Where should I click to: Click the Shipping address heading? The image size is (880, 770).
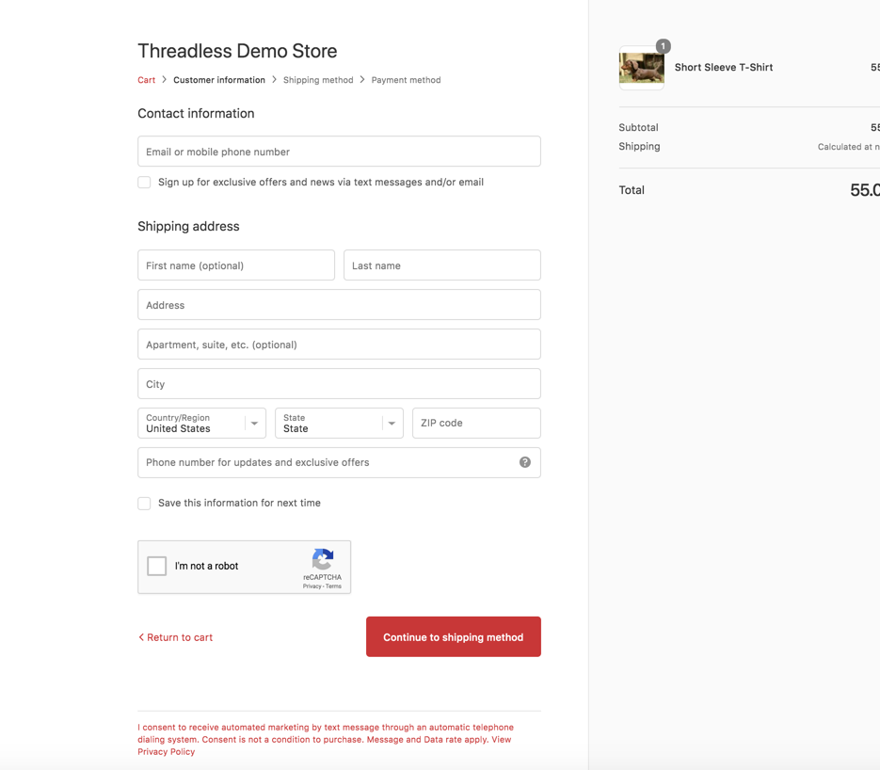pos(188,226)
